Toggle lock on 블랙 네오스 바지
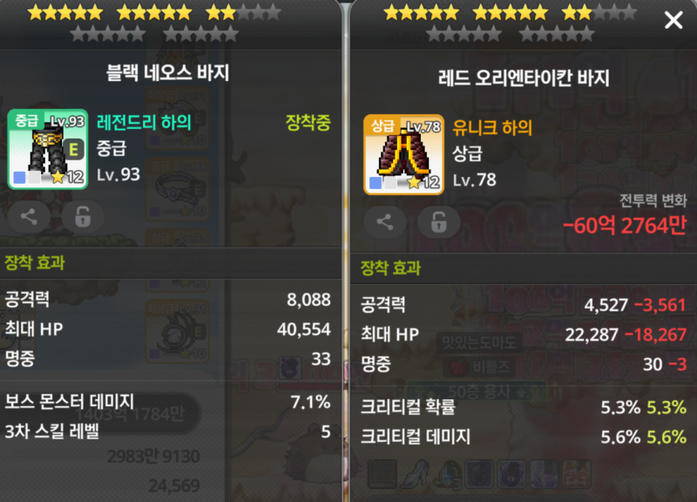The image size is (697, 502). (x=83, y=217)
